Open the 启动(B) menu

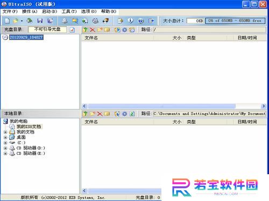coord(49,11)
